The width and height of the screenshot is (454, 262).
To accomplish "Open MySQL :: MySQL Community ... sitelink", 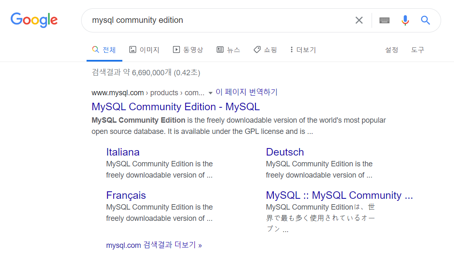I will (339, 195).
